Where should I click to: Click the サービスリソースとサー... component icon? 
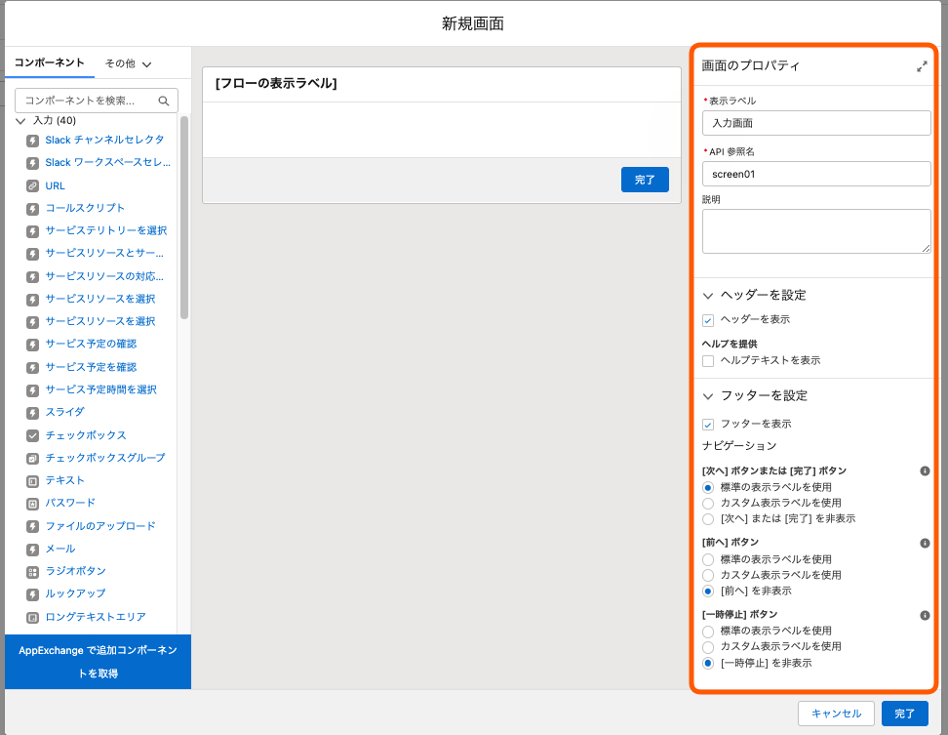32,254
